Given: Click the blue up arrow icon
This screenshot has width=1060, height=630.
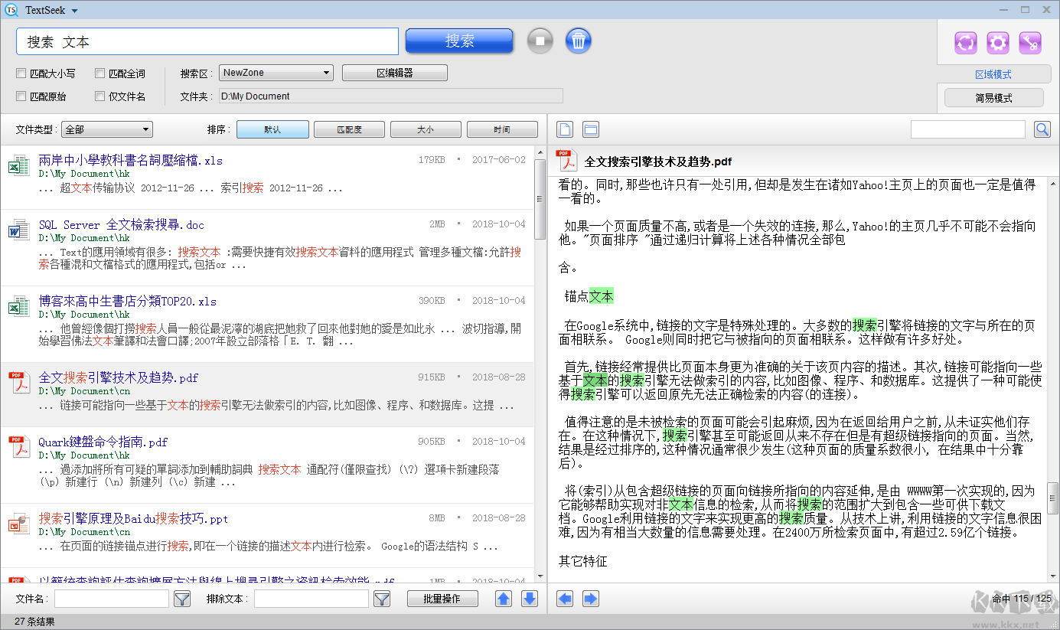Looking at the screenshot, I should click(504, 599).
